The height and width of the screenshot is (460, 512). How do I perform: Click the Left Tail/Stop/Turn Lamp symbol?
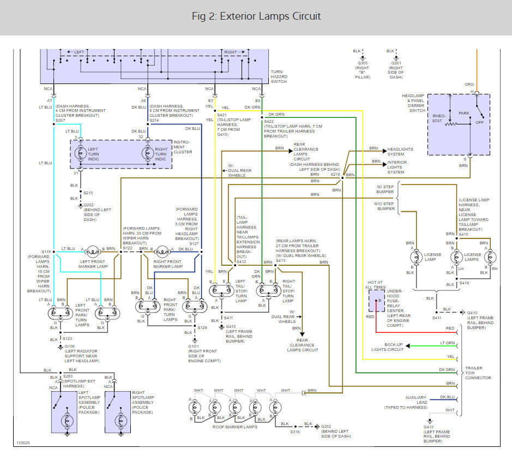[221, 290]
